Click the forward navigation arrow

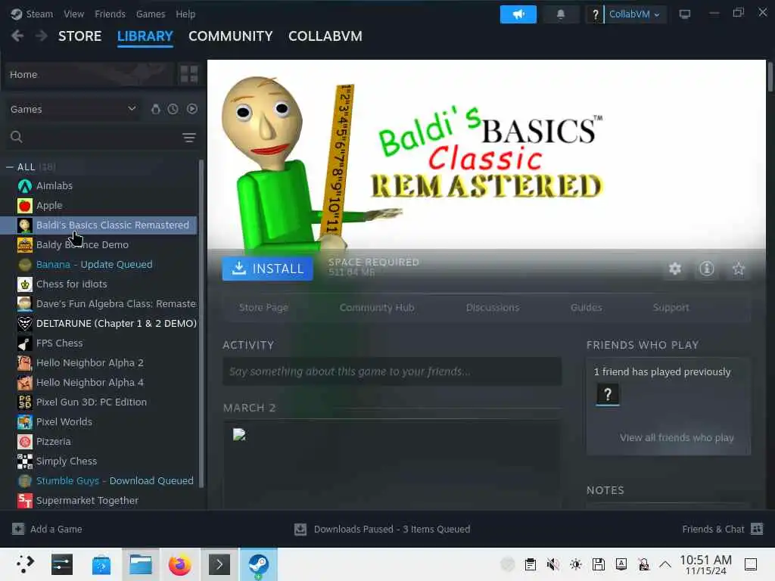[41, 36]
